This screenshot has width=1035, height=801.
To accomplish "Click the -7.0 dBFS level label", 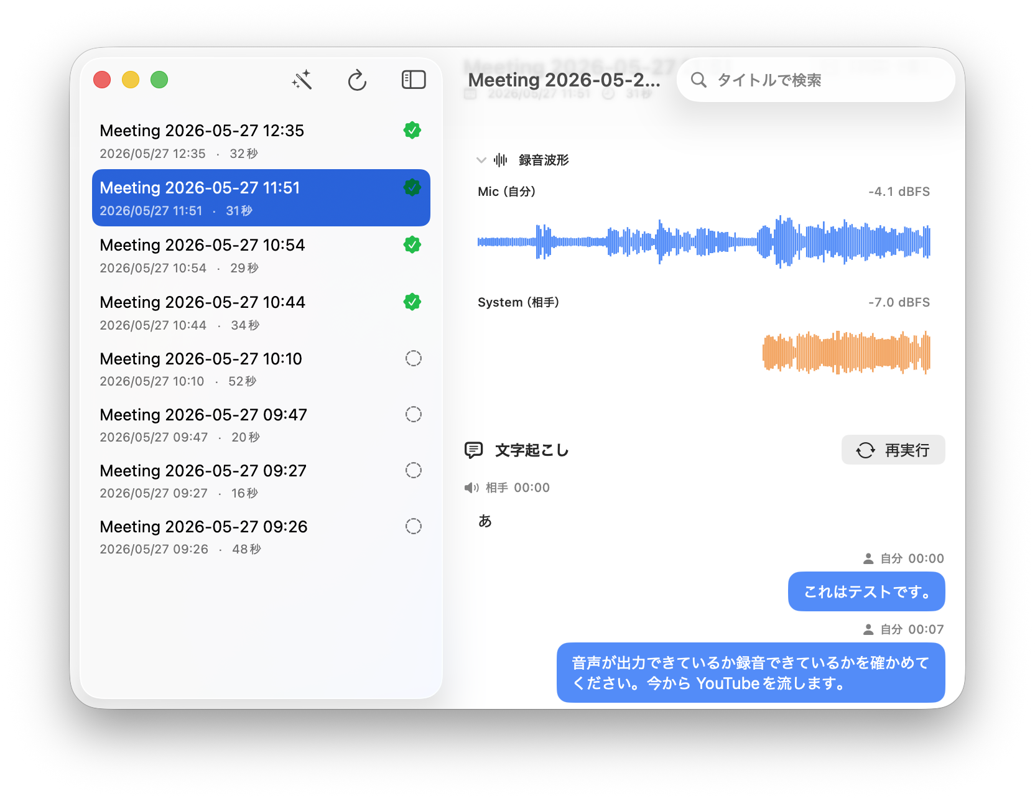I will pos(899,302).
